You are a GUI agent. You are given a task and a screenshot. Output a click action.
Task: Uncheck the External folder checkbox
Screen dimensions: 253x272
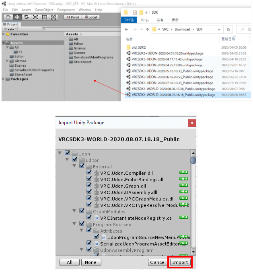click(82, 166)
